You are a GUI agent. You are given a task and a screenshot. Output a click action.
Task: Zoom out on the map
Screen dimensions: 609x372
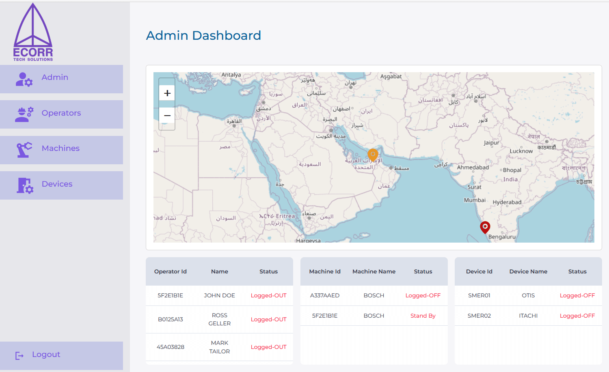point(167,116)
